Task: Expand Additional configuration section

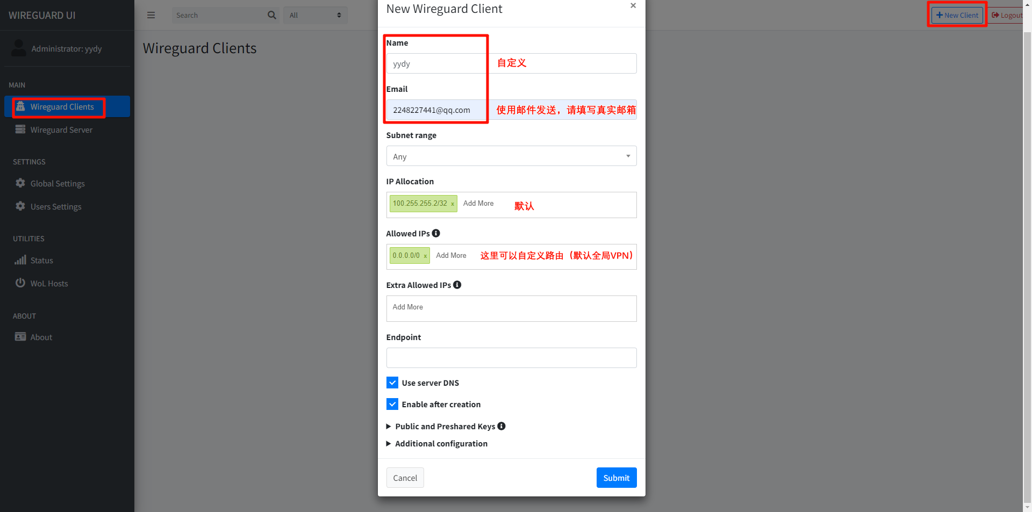Action: [x=437, y=443]
